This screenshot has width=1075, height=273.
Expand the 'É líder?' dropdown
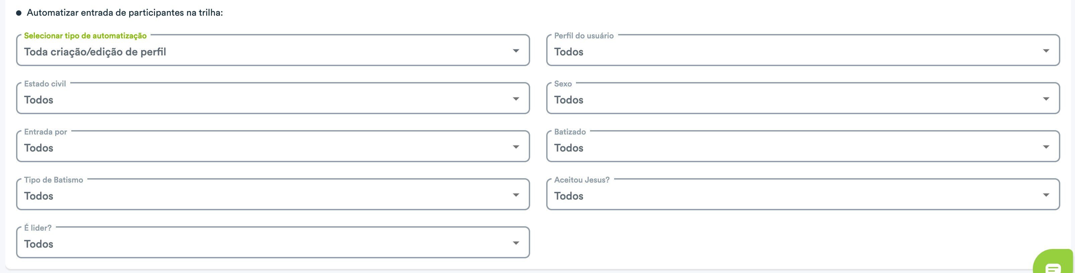273,243
